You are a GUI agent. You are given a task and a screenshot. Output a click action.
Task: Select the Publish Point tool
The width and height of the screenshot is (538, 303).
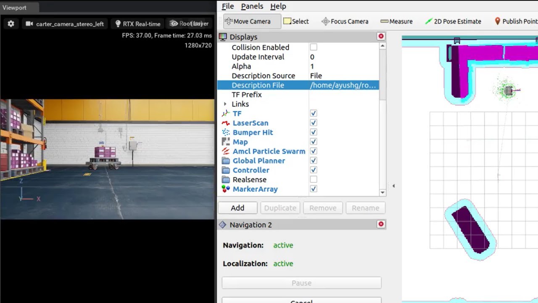pyautogui.click(x=516, y=21)
